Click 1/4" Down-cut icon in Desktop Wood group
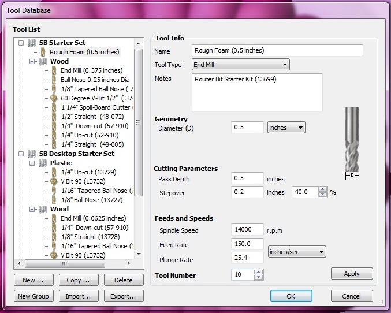391x313 pixels. [54, 228]
